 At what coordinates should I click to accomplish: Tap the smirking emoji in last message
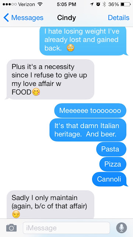coord(16,214)
